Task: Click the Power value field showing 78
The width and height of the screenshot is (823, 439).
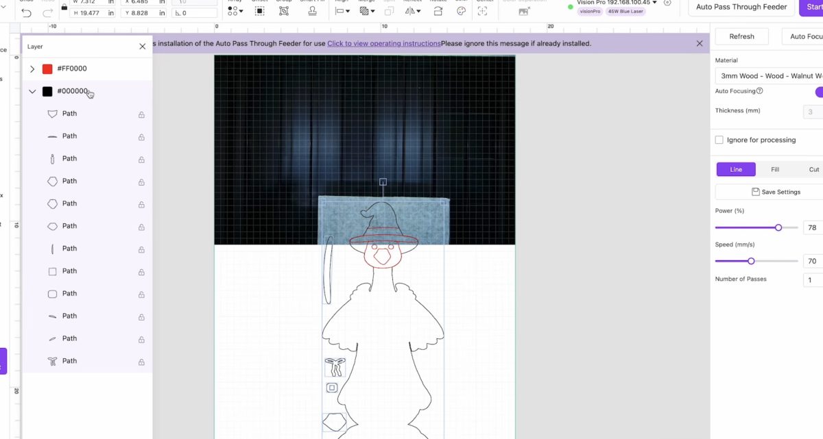Action: pyautogui.click(x=813, y=227)
